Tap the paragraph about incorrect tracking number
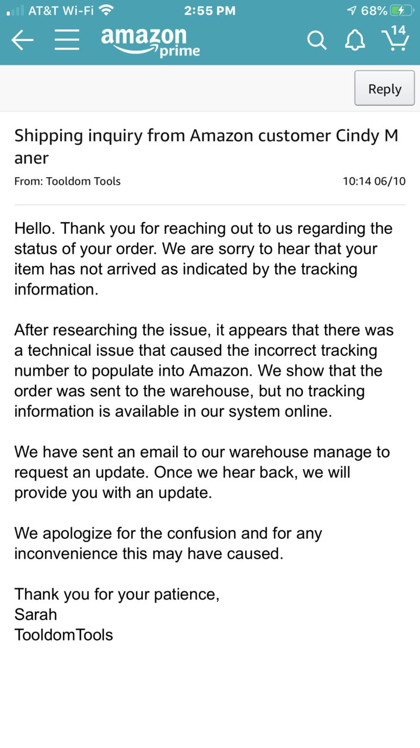The height and width of the screenshot is (748, 420). pyautogui.click(x=204, y=371)
